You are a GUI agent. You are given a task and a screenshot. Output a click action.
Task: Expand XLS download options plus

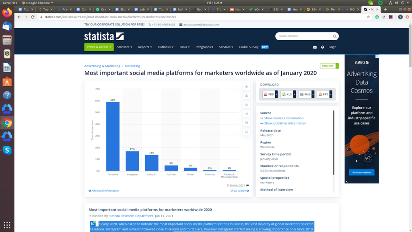294,94
